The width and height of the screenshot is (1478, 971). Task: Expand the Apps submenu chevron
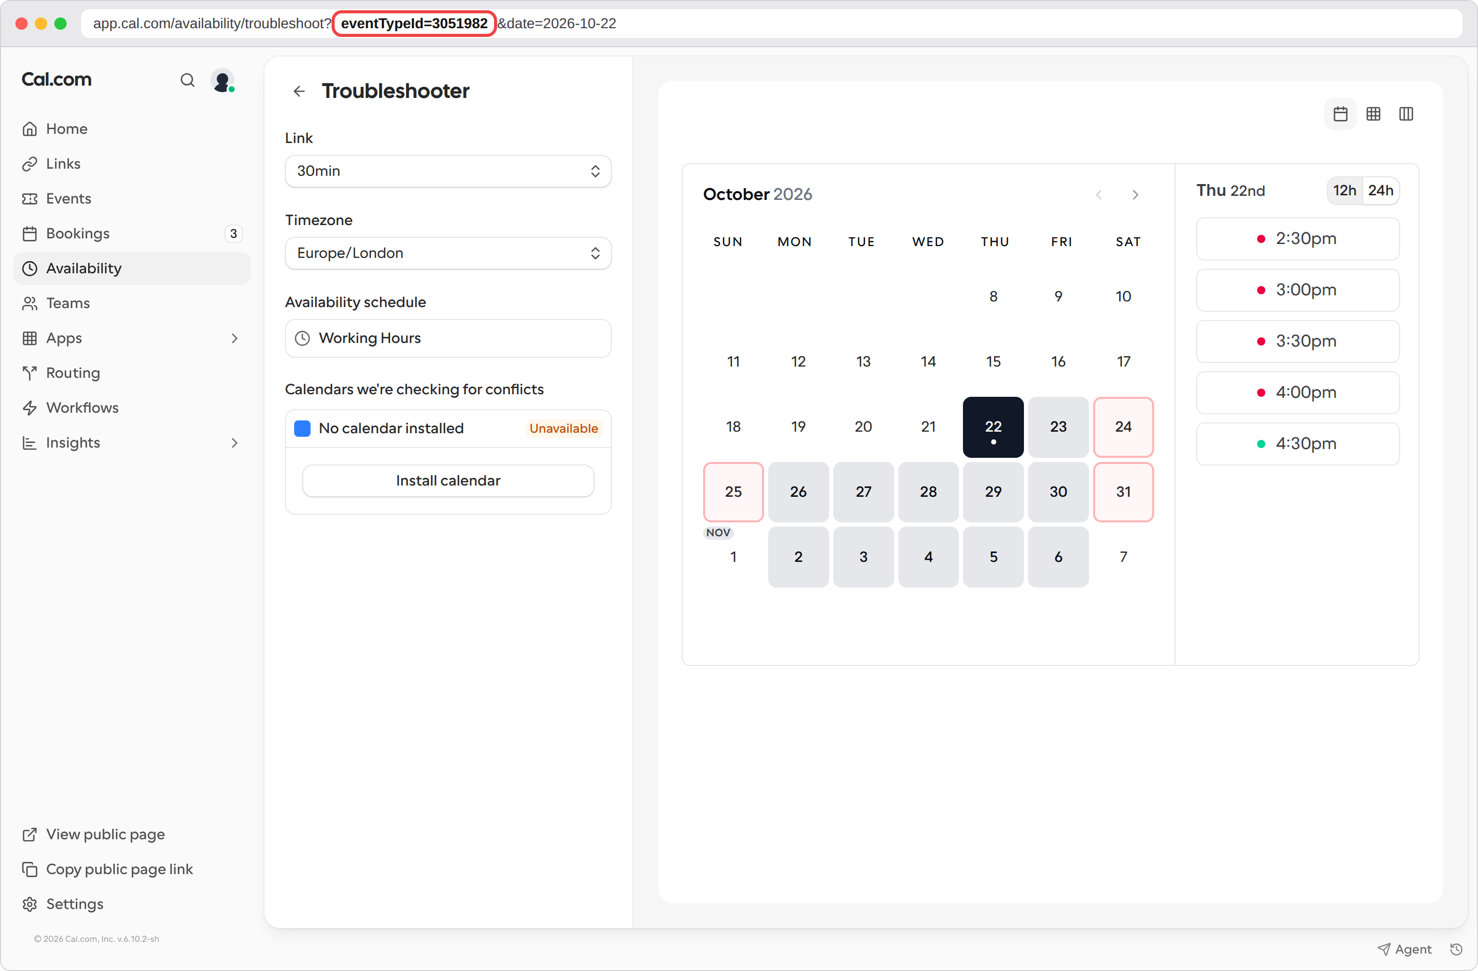click(x=234, y=338)
